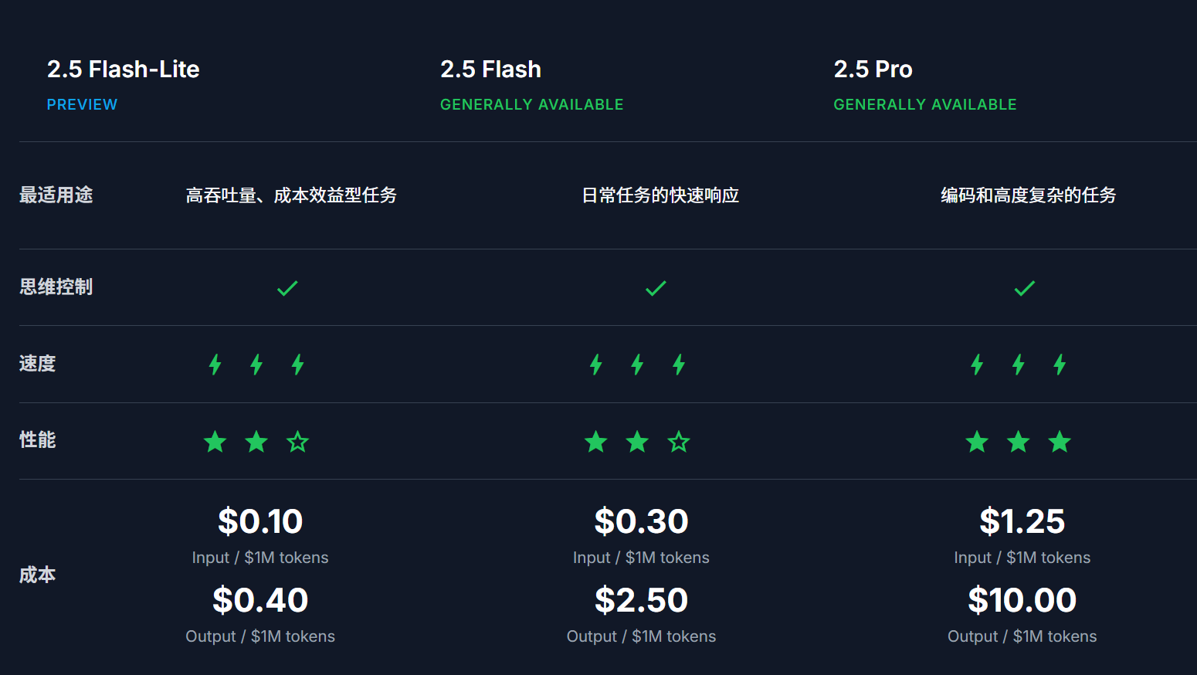Click the 思维控制 row label
Viewport: 1197px width, 675px height.
coord(56,287)
